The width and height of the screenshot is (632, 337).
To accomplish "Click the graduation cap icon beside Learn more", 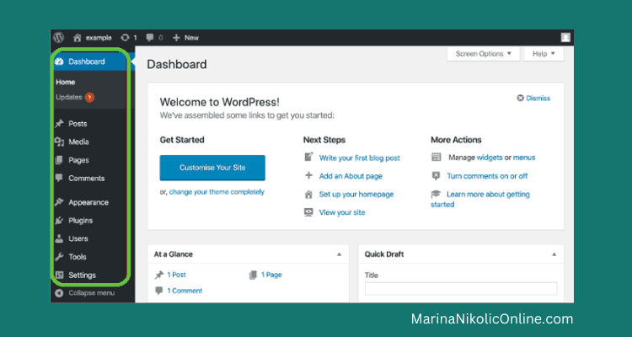I will [x=436, y=195].
